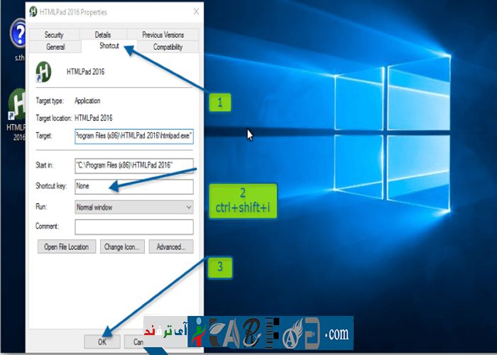Select the Shortcut tab
497x355 pixels.
[109, 47]
